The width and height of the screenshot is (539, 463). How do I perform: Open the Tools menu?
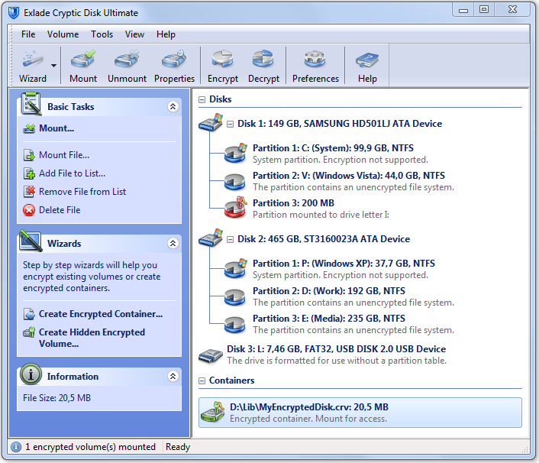coord(102,34)
